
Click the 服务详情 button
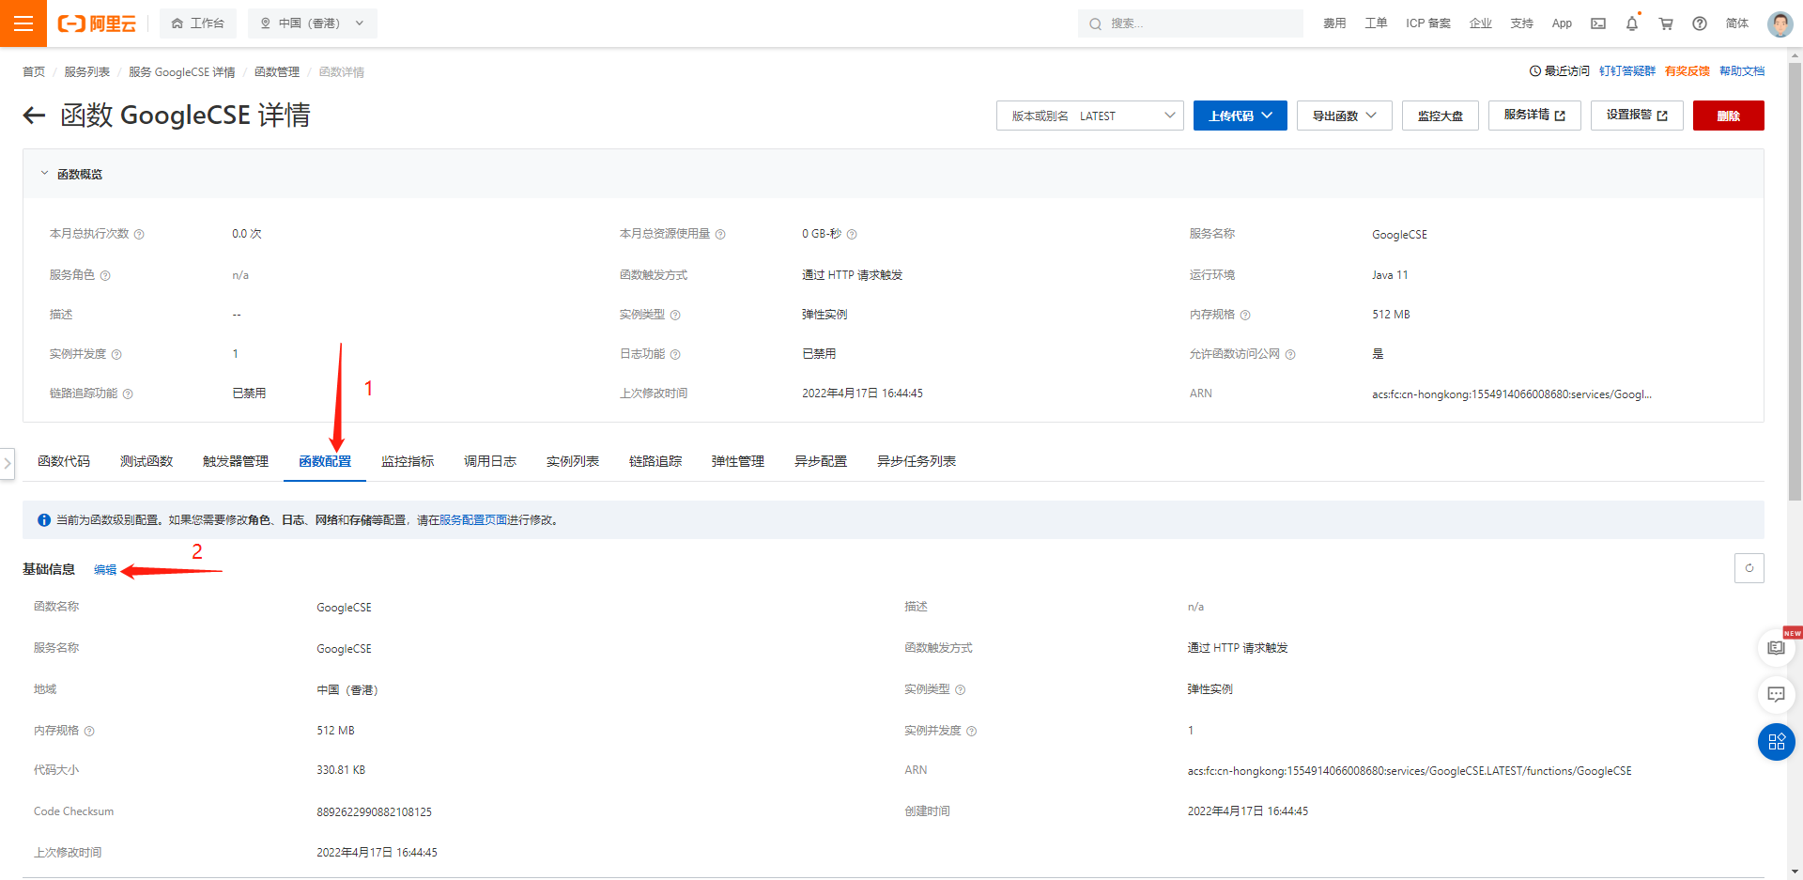pos(1534,116)
